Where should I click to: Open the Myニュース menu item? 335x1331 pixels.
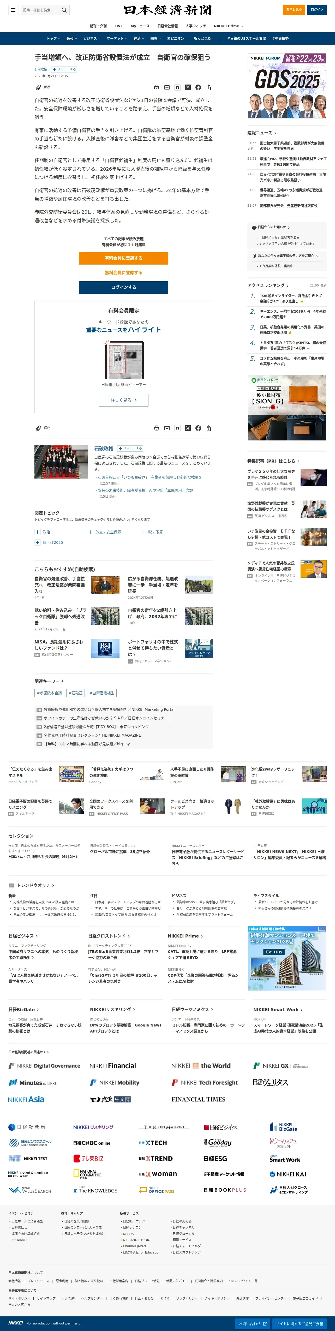click(x=140, y=26)
